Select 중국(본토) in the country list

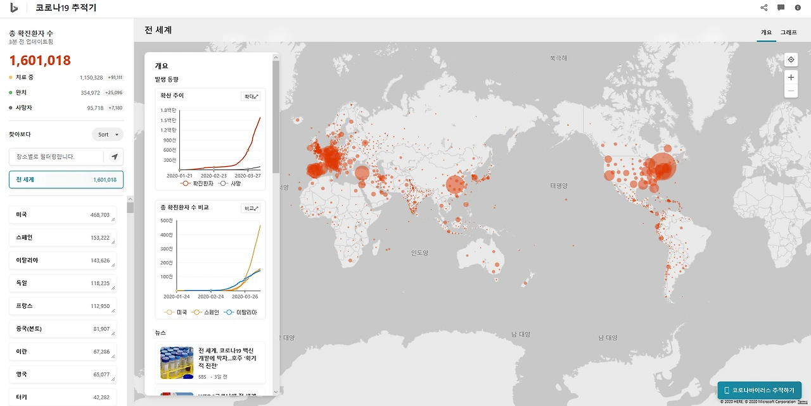pos(63,329)
